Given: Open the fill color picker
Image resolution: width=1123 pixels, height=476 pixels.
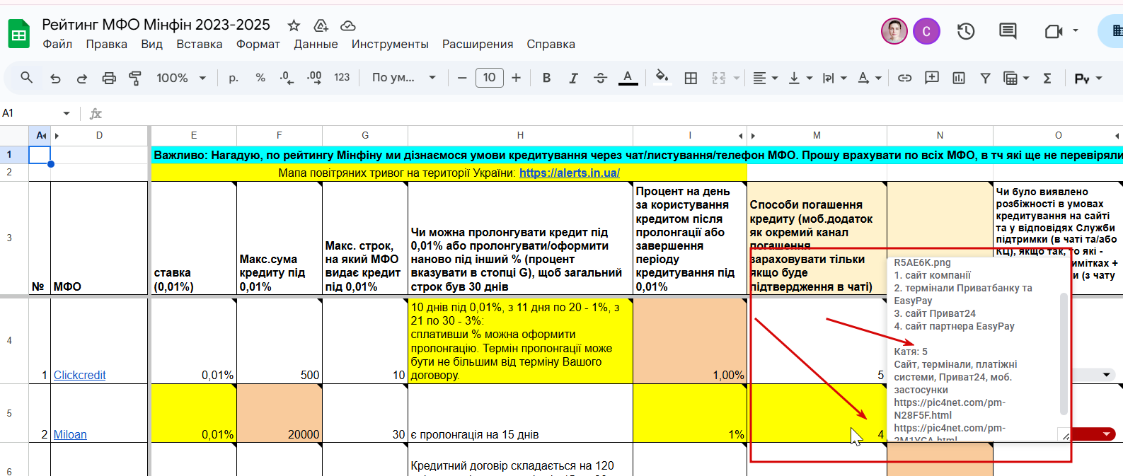Looking at the screenshot, I should [662, 79].
